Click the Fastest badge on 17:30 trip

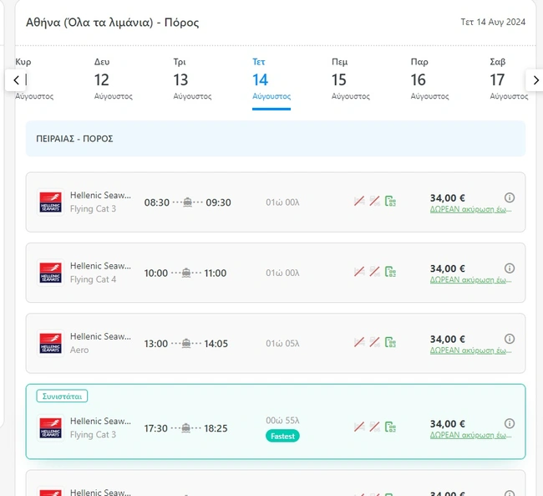282,436
